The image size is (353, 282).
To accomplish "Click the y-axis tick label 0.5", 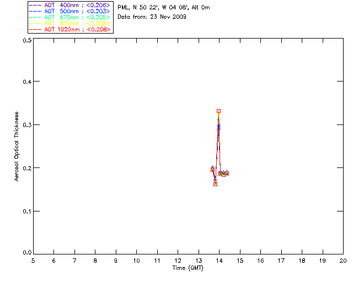I will (27, 40).
